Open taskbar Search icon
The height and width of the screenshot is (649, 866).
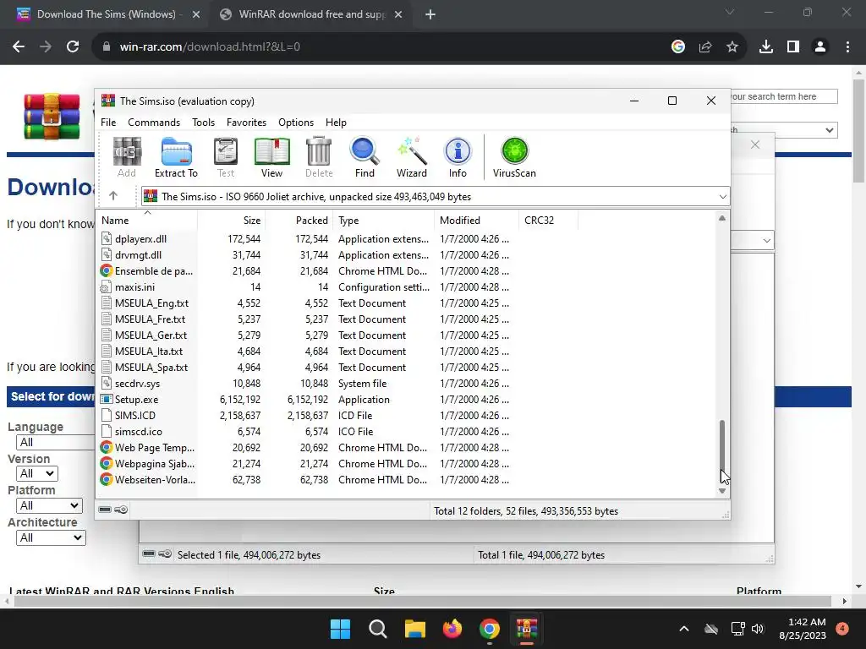pyautogui.click(x=378, y=629)
